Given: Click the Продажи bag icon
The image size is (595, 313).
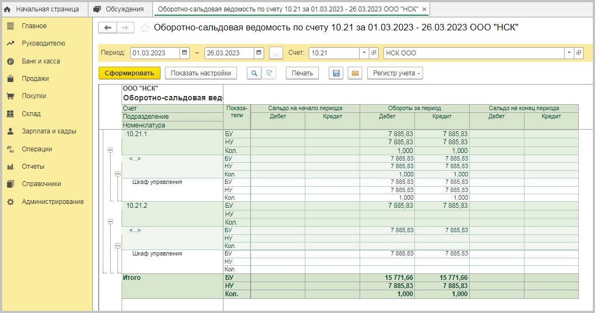Looking at the screenshot, I should tap(10, 79).
